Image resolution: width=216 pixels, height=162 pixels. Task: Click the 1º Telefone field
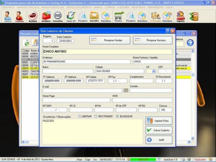[52, 81]
